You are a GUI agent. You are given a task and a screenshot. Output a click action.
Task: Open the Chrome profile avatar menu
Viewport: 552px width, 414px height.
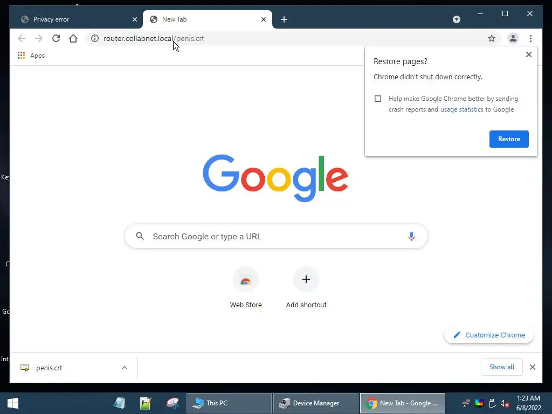click(513, 38)
